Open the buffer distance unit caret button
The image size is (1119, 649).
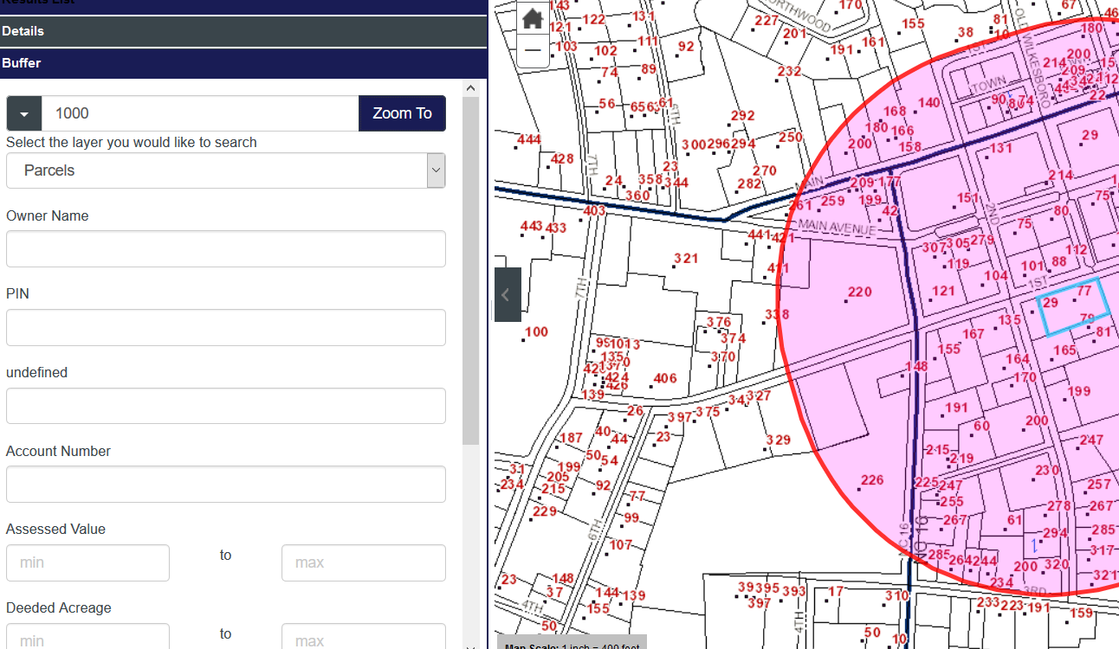coord(24,113)
